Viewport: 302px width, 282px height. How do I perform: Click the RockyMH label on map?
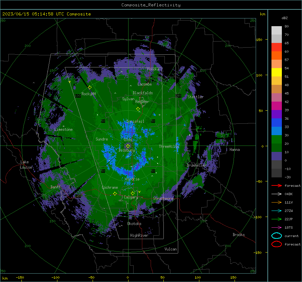(89, 94)
